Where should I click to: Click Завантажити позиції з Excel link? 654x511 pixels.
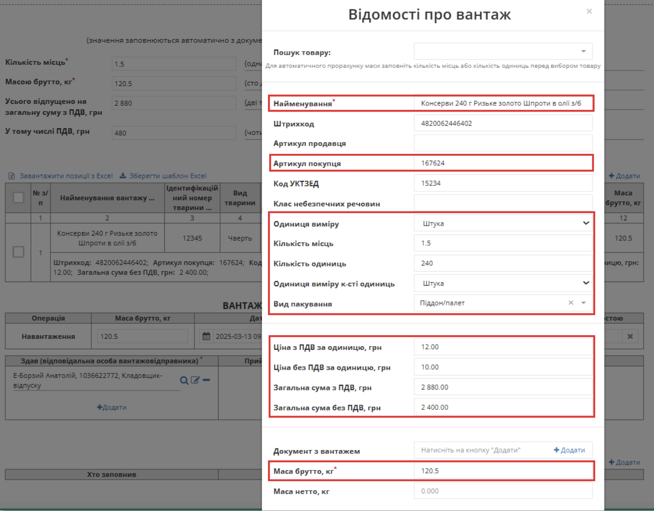click(x=66, y=176)
